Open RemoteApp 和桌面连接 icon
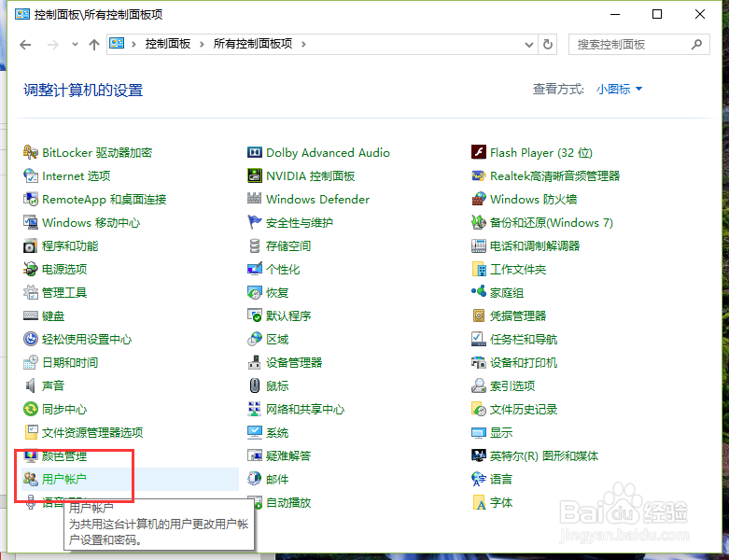This screenshot has height=560, width=729. coord(30,199)
